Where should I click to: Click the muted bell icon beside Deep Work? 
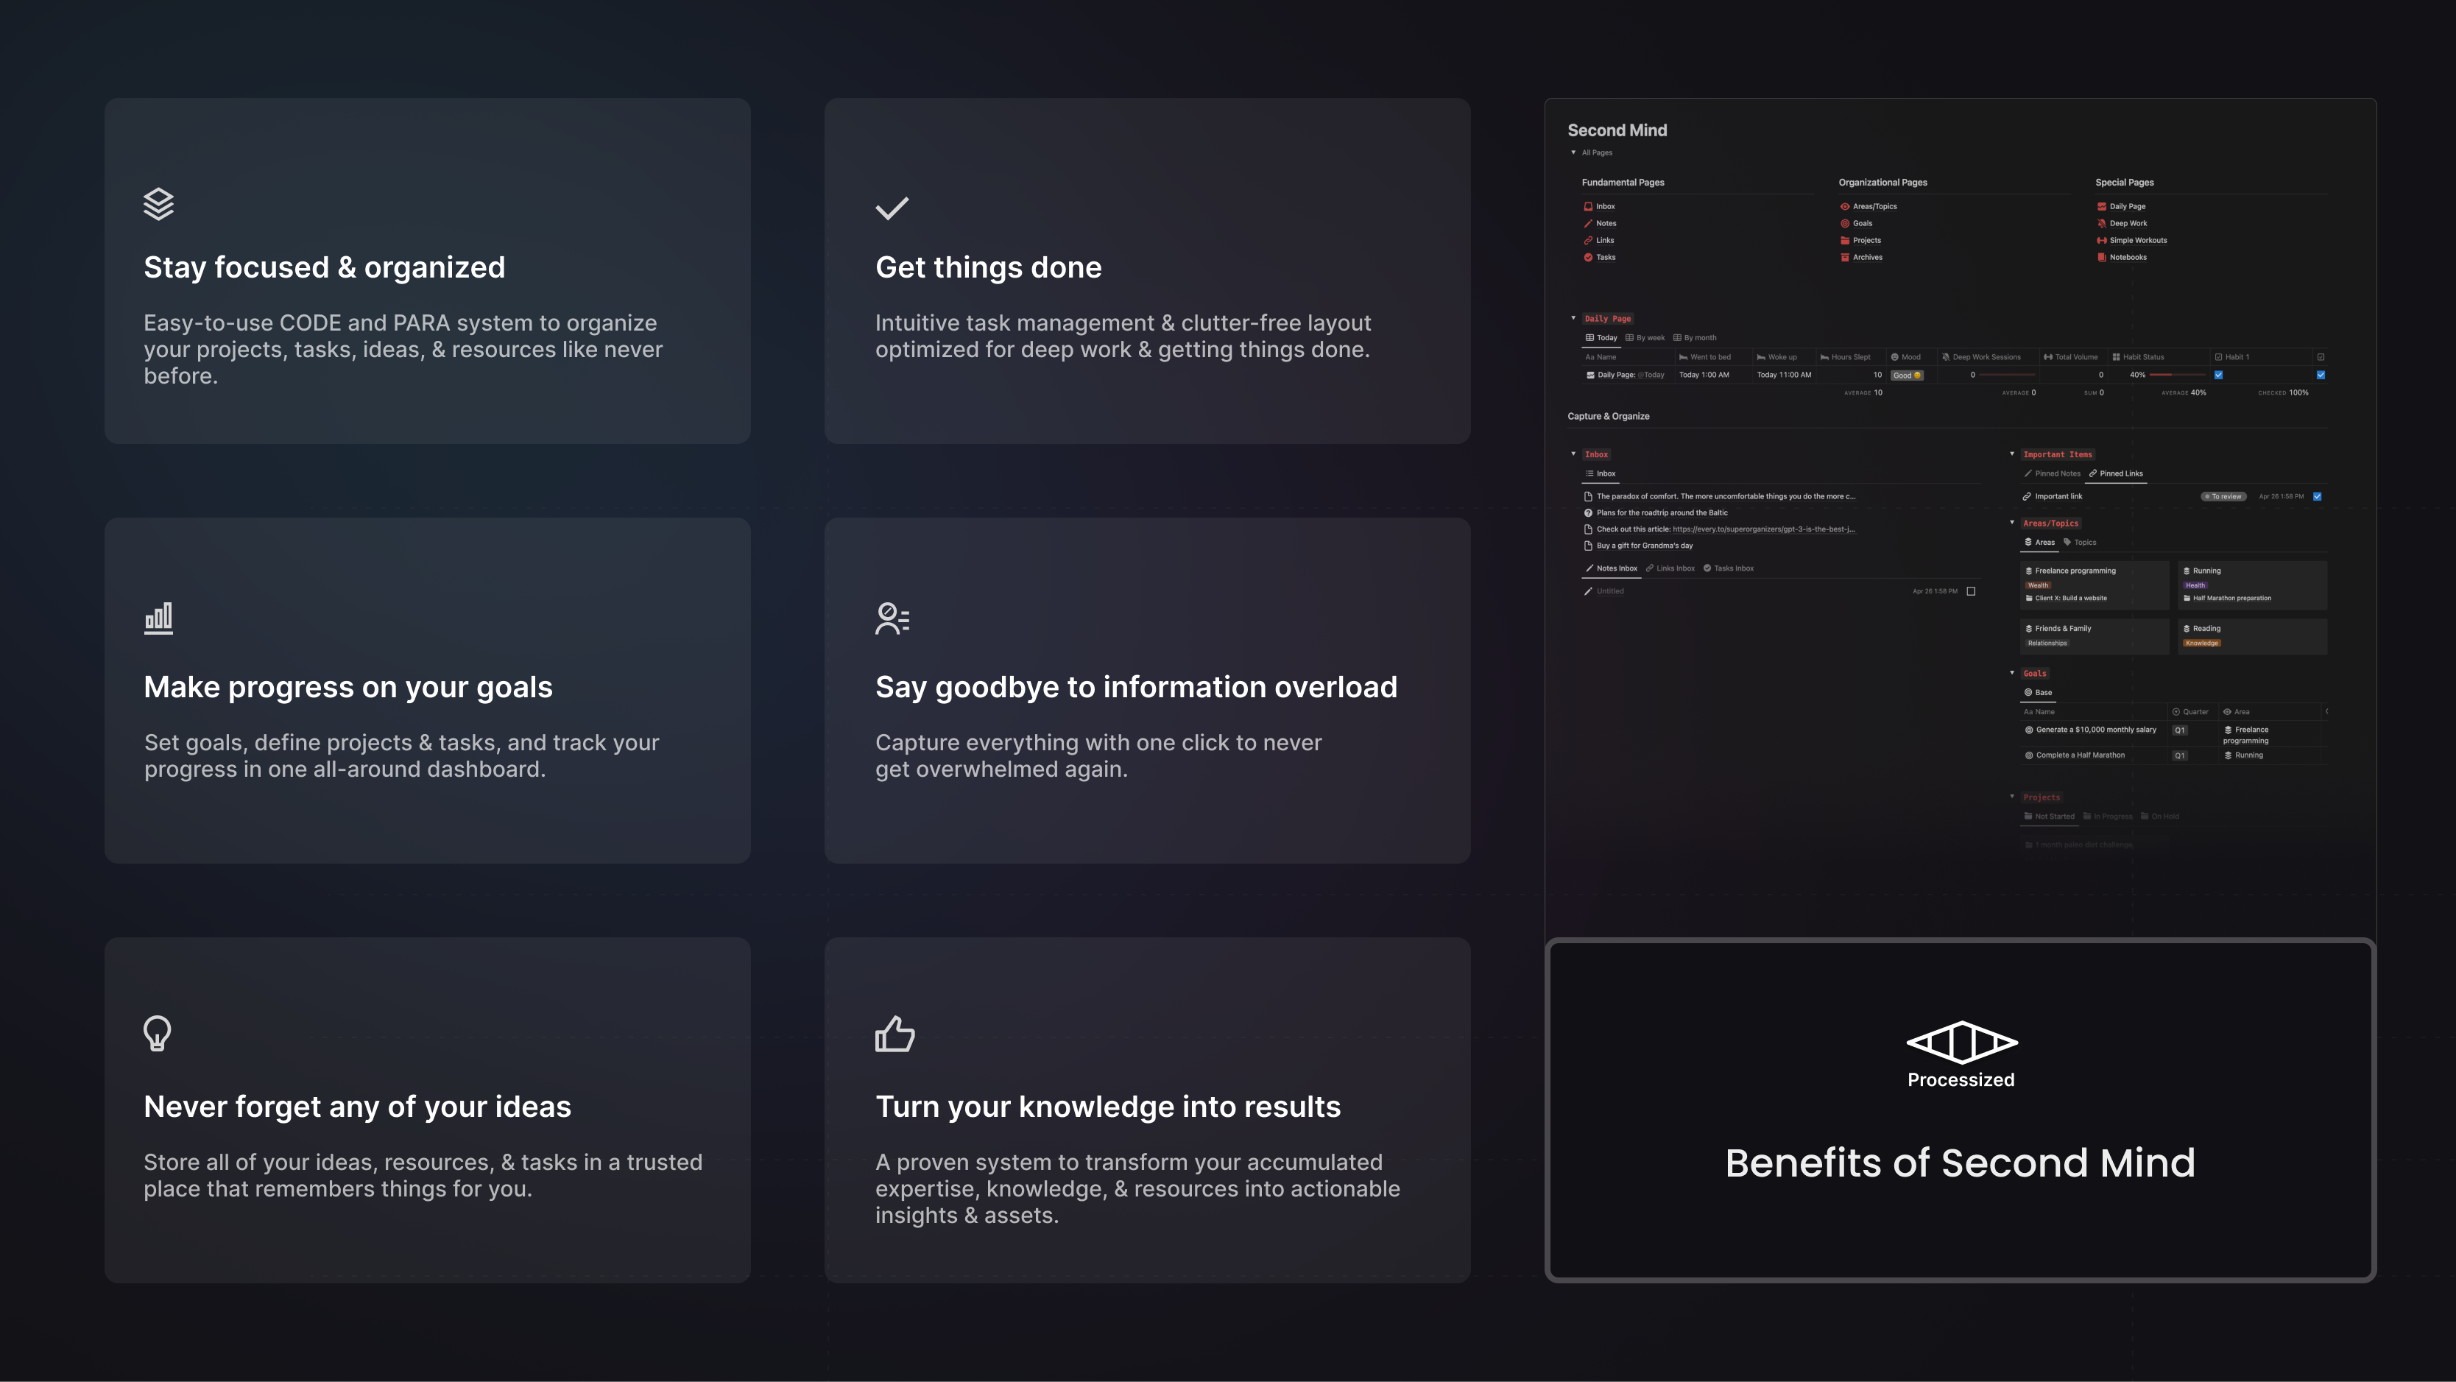tap(2101, 223)
